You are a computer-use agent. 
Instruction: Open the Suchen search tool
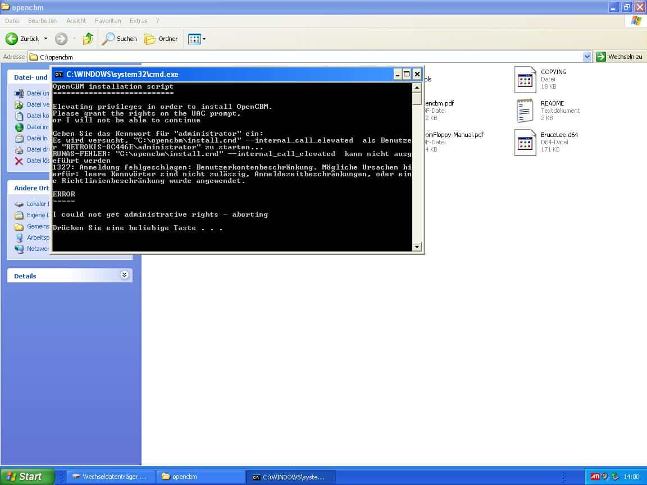(119, 39)
